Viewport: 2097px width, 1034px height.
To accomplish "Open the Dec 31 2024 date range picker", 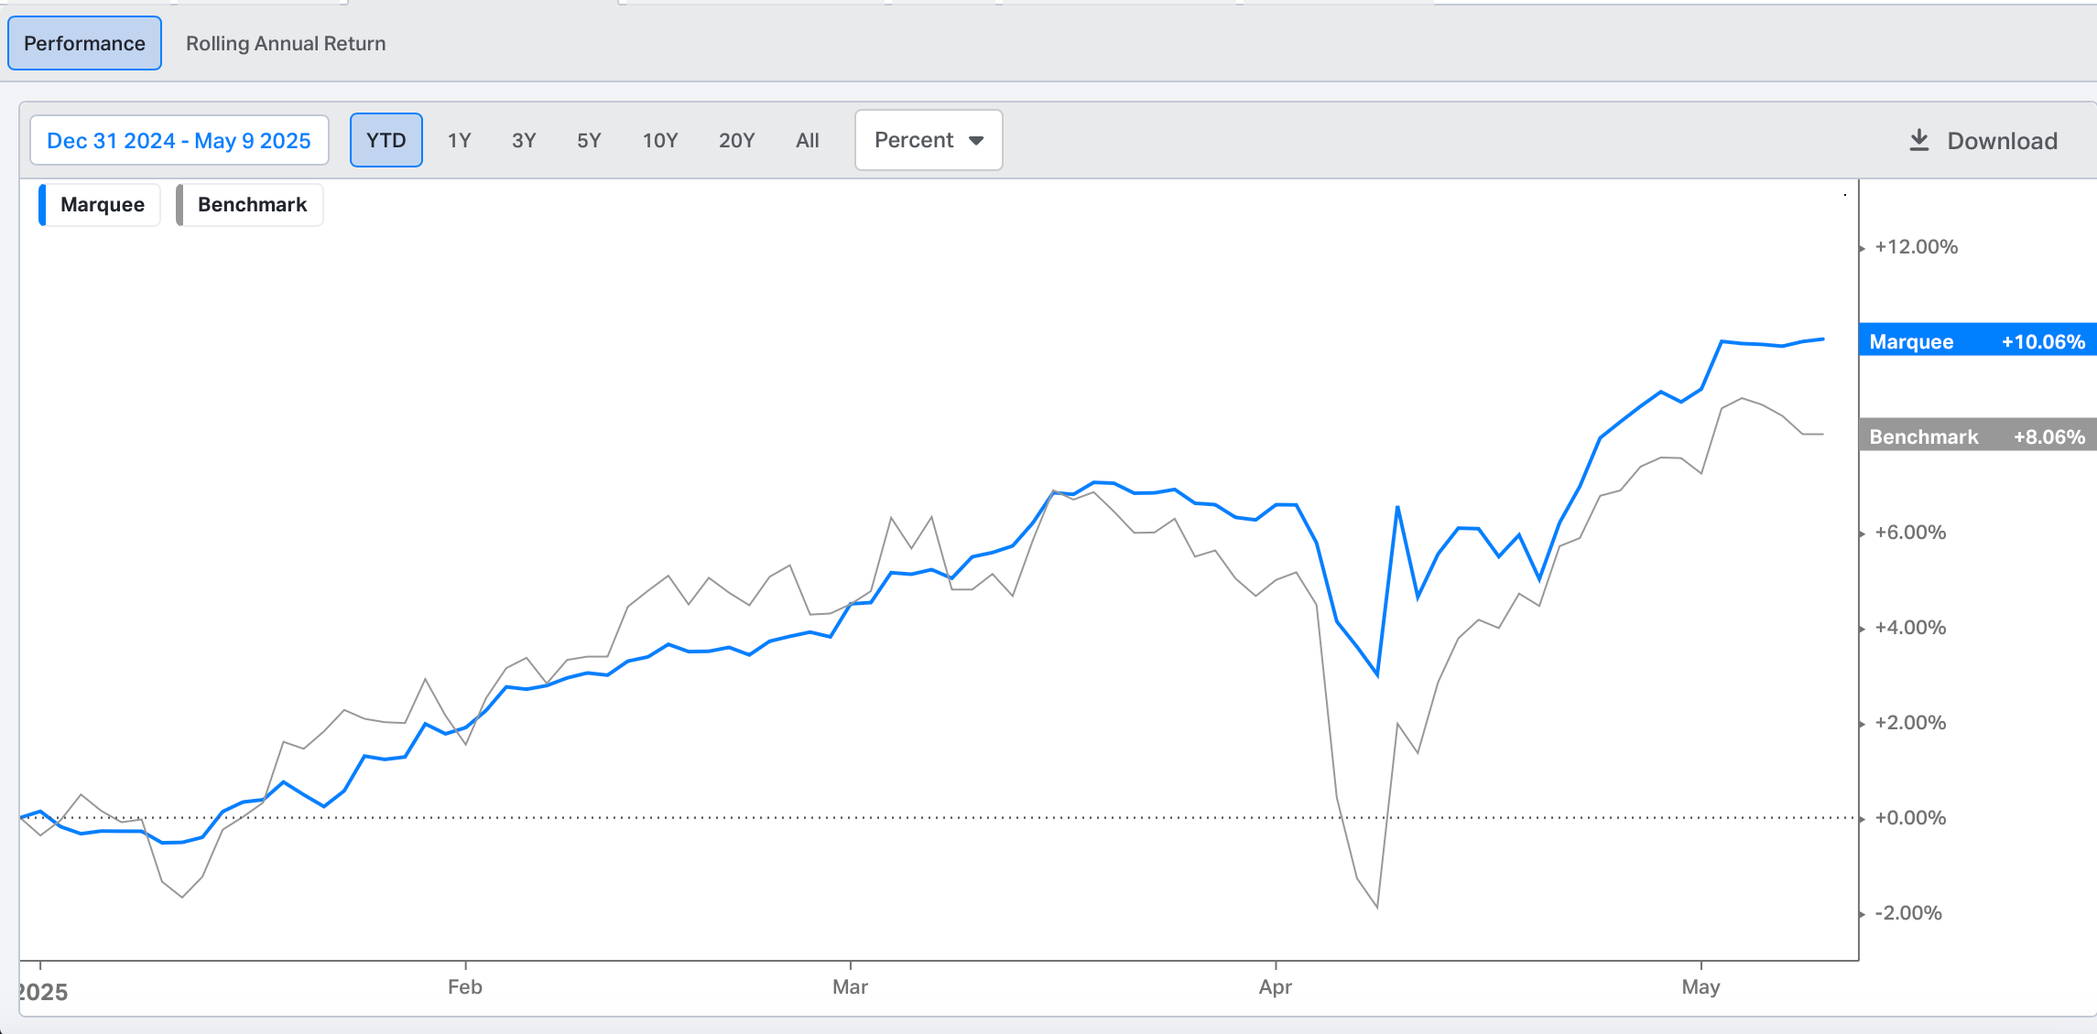I will (179, 140).
